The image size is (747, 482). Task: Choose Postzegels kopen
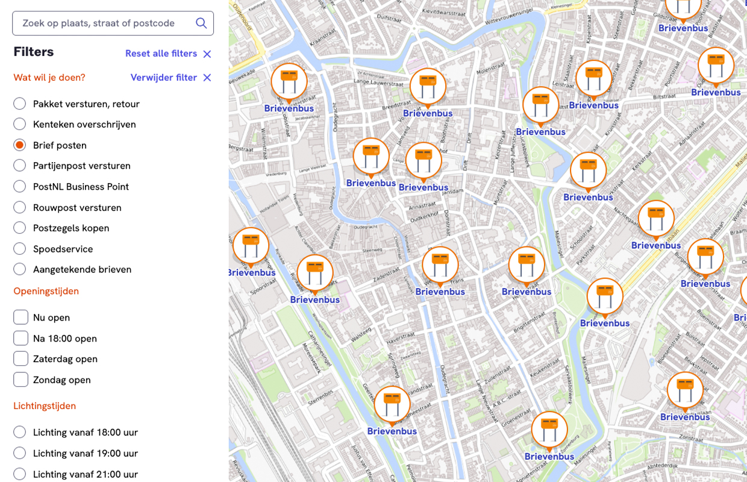tap(20, 228)
